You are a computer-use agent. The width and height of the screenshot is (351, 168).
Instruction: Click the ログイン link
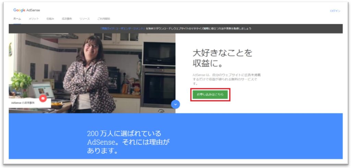point(335,11)
